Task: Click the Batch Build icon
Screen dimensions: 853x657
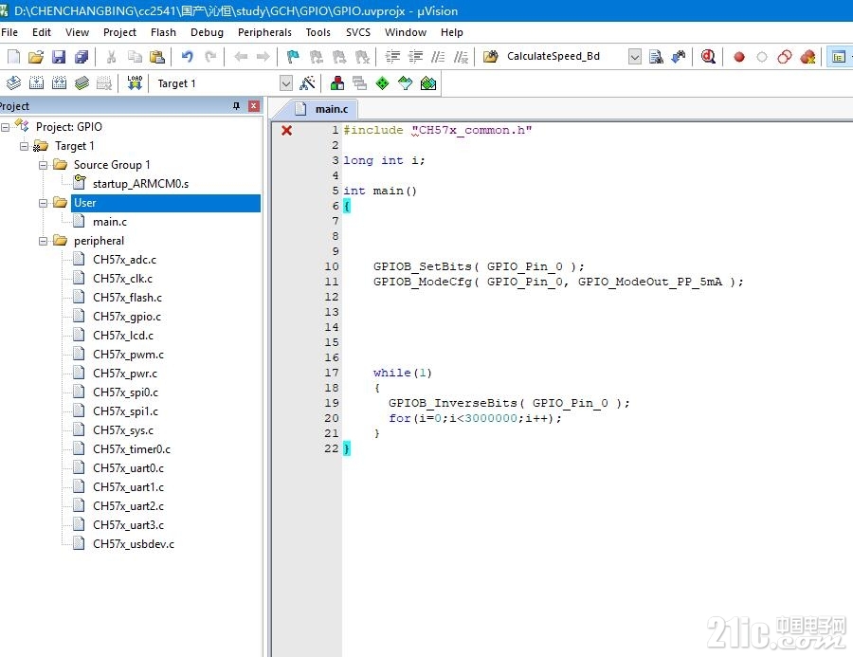Action: (82, 82)
